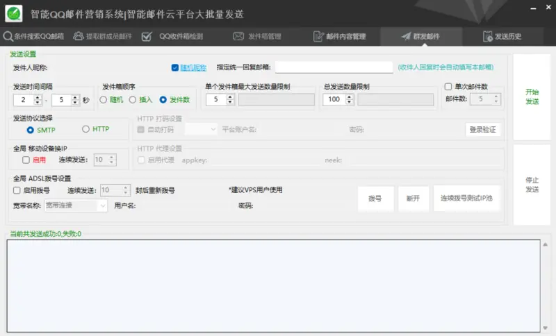Click the gray field after total limit 100
The image size is (556, 336).
pyautogui.click(x=395, y=100)
